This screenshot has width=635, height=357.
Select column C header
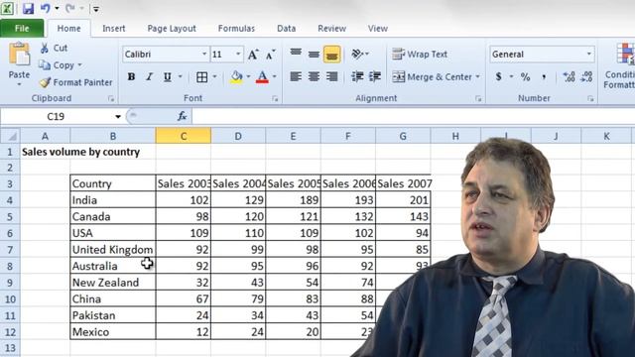click(183, 136)
